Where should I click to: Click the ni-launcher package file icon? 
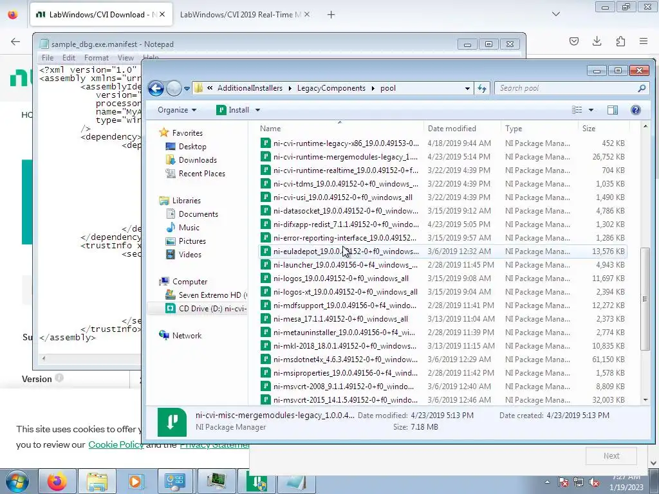click(266, 265)
